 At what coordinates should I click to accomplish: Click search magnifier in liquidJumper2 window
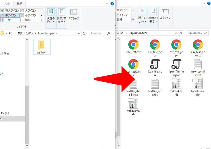tap(205, 33)
